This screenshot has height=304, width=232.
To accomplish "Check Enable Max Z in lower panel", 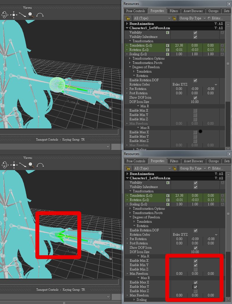I will [196, 291].
